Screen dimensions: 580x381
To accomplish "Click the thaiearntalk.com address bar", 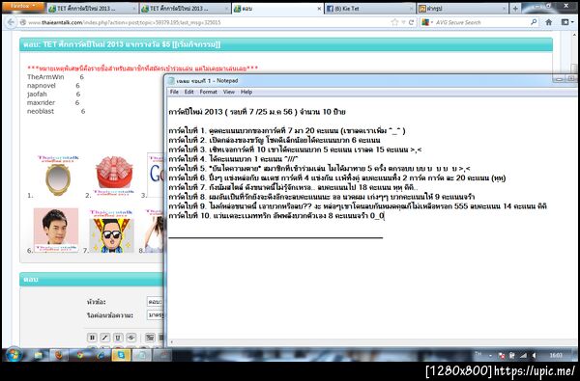I will coord(207,22).
